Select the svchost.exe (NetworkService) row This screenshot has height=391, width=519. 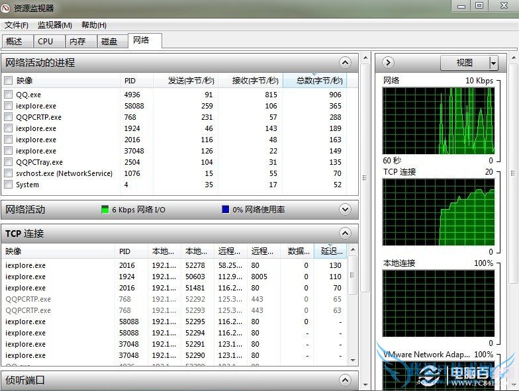(64, 173)
